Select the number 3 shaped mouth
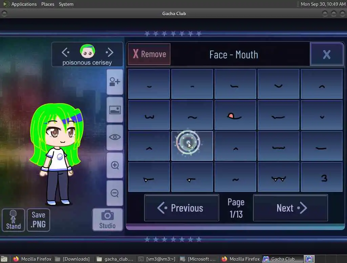Screen dimensions: 347x263 322,177
